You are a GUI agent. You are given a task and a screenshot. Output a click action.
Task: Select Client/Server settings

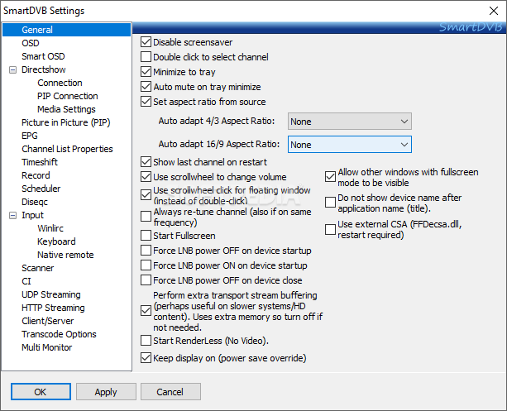coord(48,321)
